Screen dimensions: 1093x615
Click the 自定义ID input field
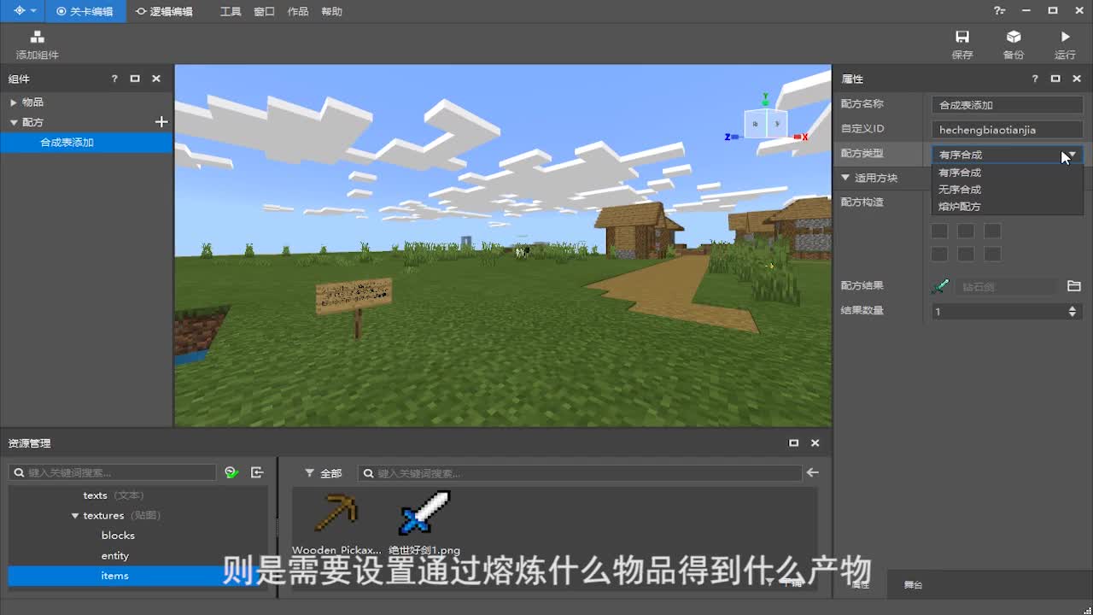(1008, 130)
